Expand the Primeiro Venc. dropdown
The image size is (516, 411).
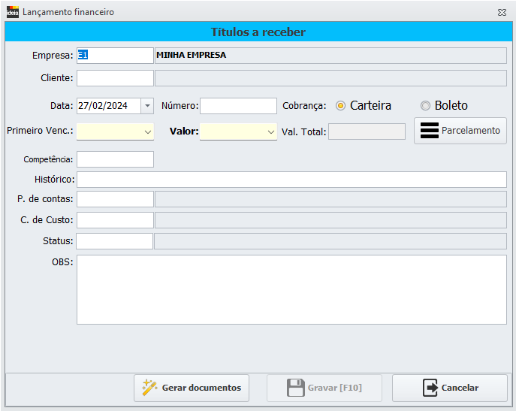point(147,131)
